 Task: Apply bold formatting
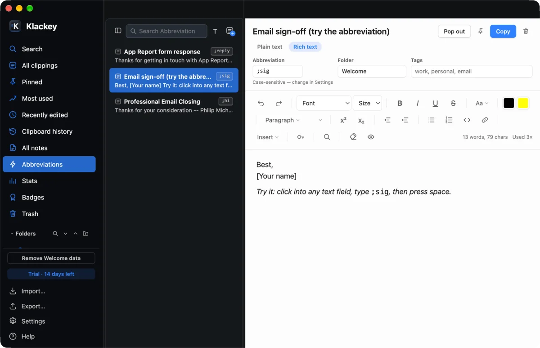click(x=400, y=103)
